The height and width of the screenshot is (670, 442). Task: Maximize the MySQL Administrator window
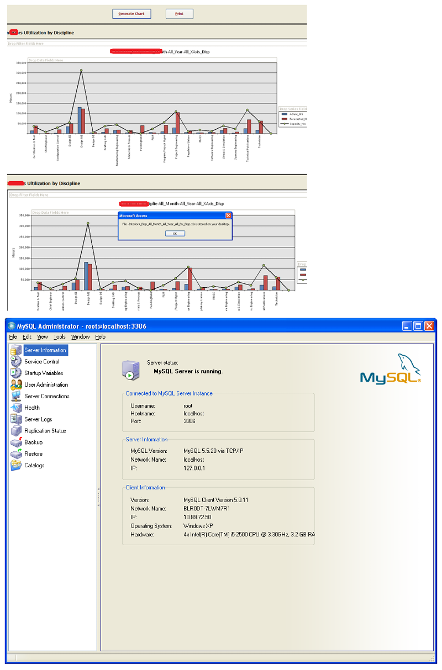pos(418,326)
